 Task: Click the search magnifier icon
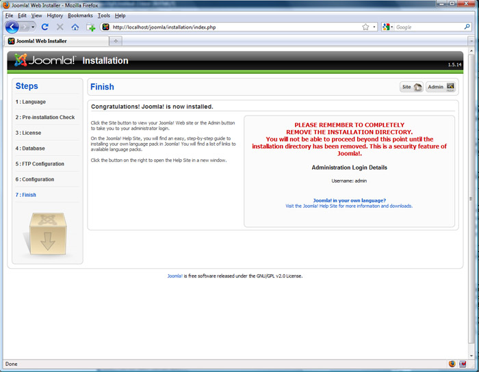coord(467,27)
